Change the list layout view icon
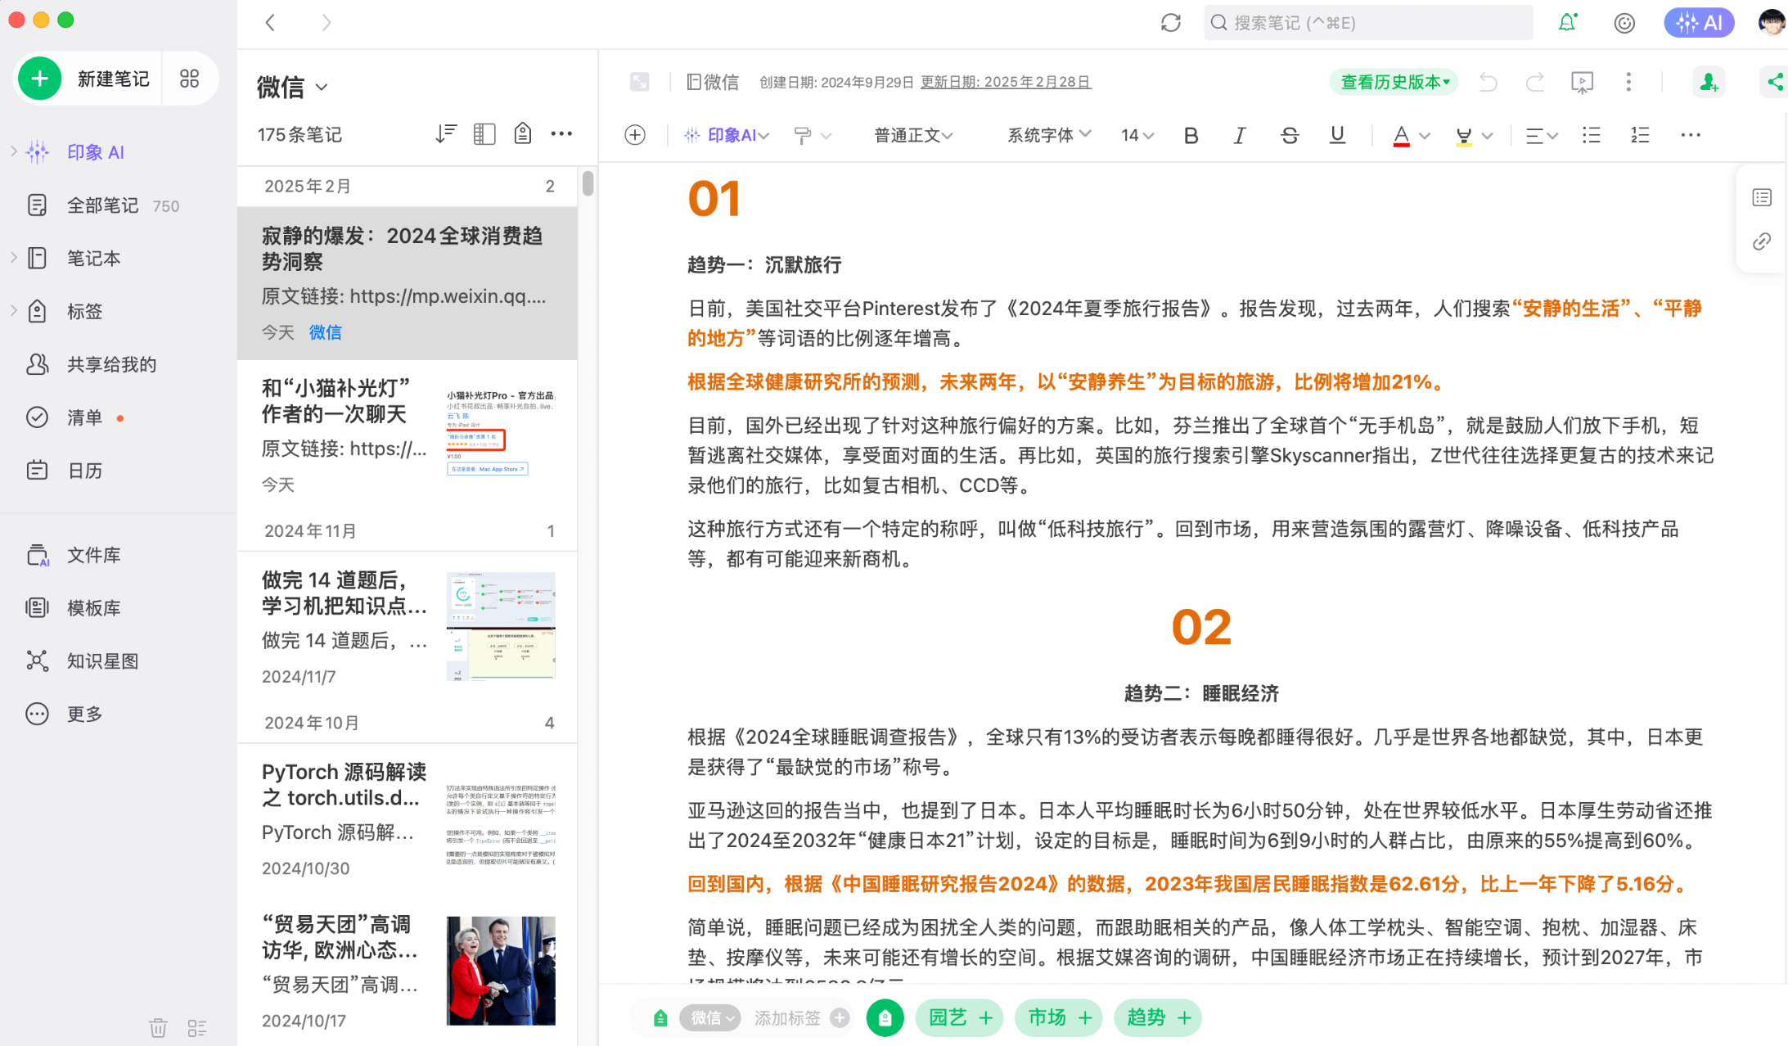This screenshot has height=1046, width=1788. [x=484, y=134]
